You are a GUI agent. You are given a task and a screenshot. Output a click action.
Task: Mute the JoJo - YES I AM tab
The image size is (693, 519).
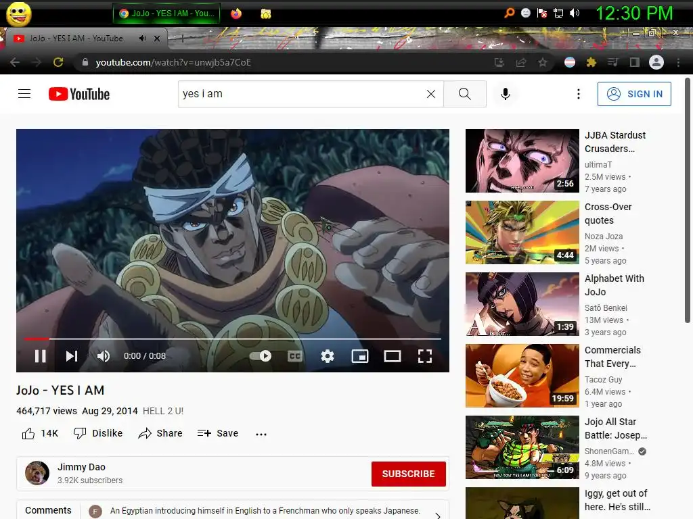click(142, 39)
